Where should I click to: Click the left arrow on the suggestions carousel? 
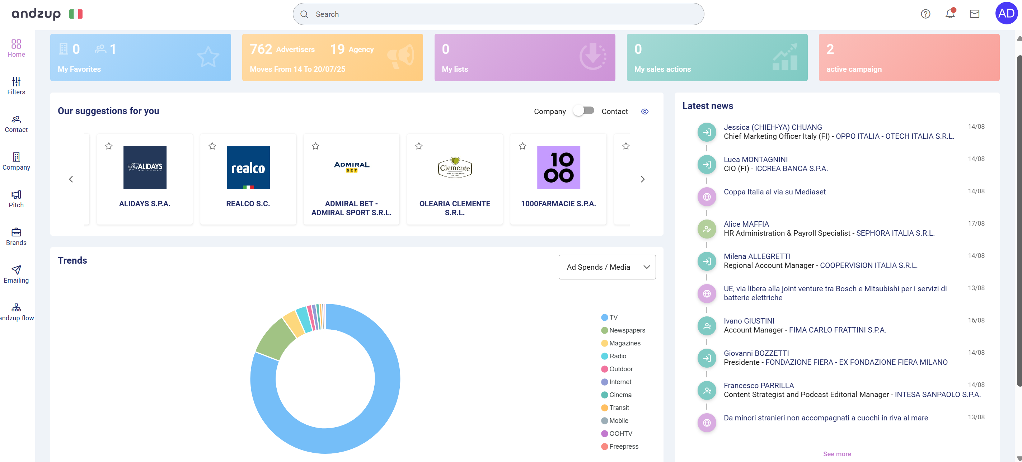(71, 179)
